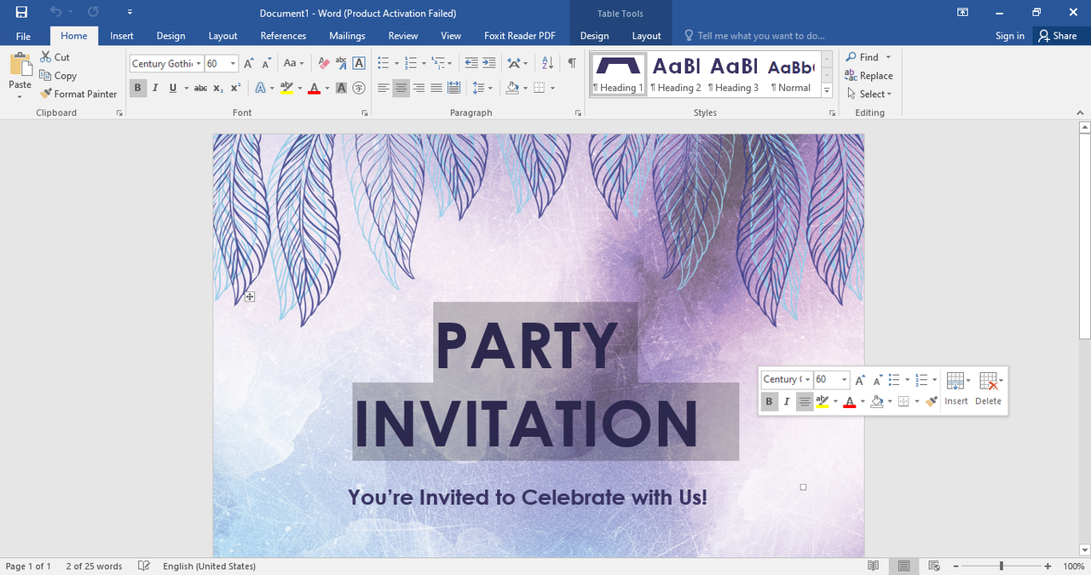Viewport: 1091px width, 575px height.
Task: Open the Table Tools Layout tab
Action: click(x=646, y=36)
